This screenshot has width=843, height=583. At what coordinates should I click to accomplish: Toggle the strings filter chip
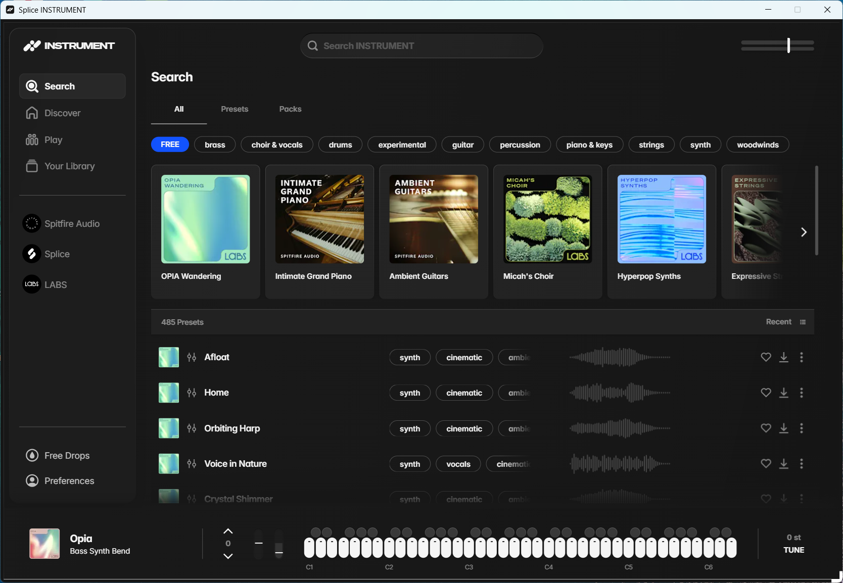tap(651, 144)
